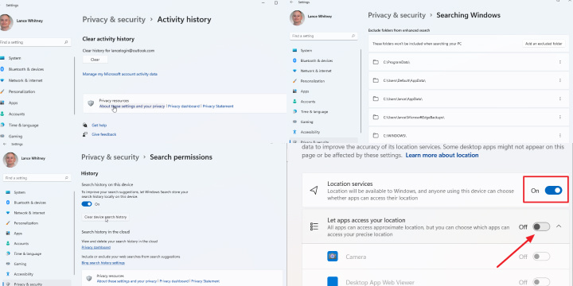Click the Camera app icon in location list
The image size is (573, 286).
(333, 257)
